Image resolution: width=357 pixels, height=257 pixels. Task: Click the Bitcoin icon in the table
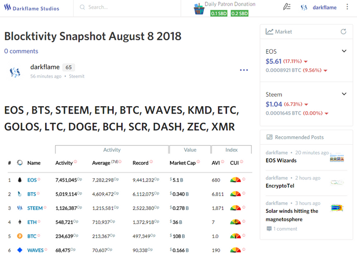20,236
